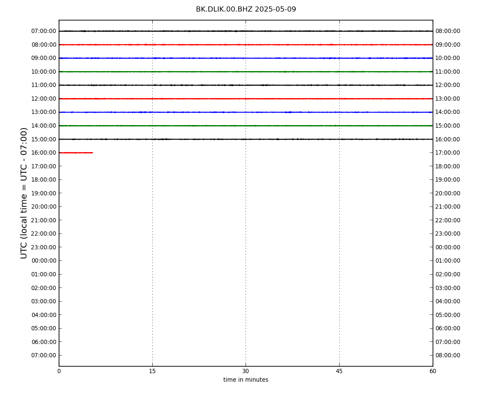Screen dimensions: 492x407
Task: Select the right-axis time label 03:00:00
Action: point(448,288)
